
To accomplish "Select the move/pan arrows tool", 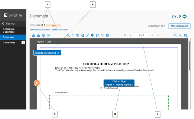I will point(68,35).
